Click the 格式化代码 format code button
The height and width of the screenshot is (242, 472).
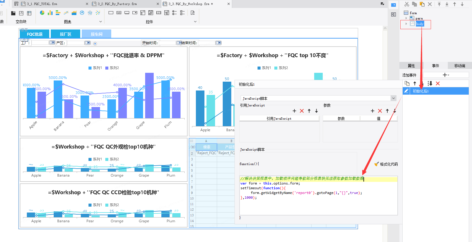386,164
